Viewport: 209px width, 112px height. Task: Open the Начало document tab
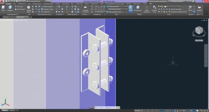coord(6,17)
